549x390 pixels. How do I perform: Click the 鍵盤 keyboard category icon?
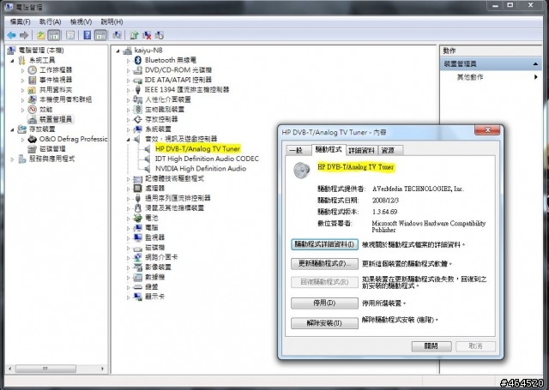click(138, 287)
